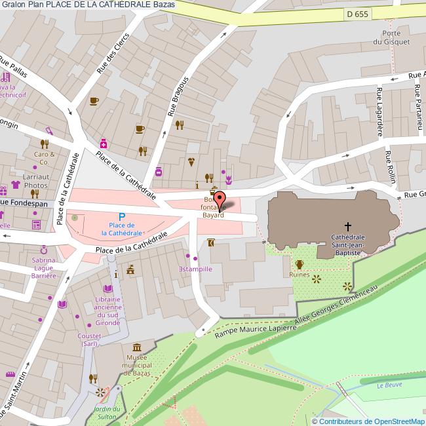Click the pink pharmacy cross icon
The height and width of the screenshot is (426, 426).
point(103,144)
